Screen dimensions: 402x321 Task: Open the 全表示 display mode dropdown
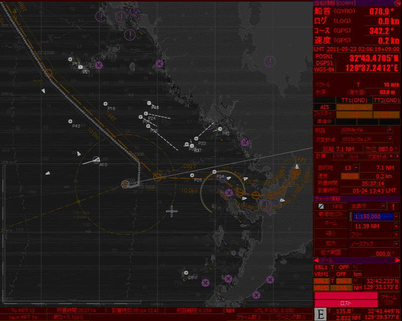point(384,206)
